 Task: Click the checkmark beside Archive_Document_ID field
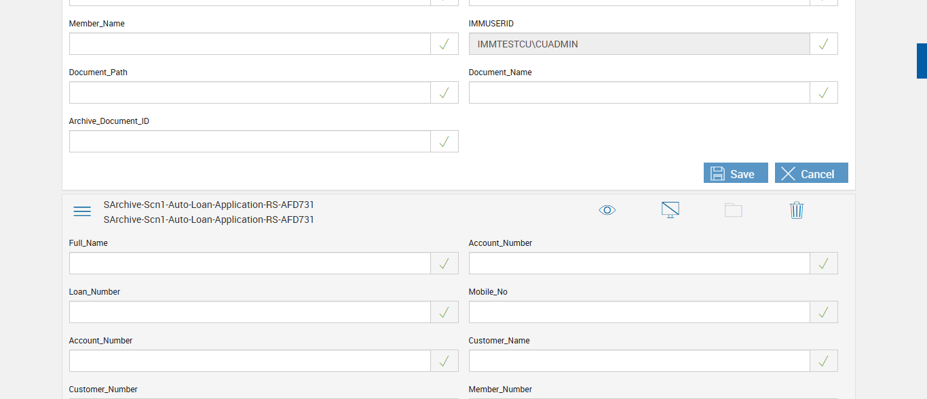click(x=444, y=142)
